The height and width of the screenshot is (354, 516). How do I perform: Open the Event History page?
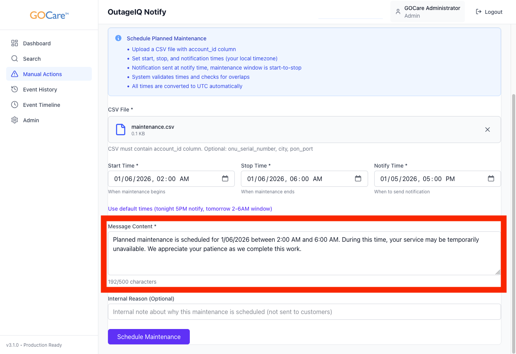pyautogui.click(x=40, y=90)
